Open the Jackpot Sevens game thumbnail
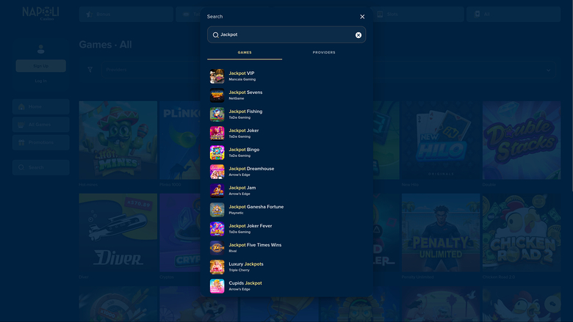The image size is (573, 322). coord(217,95)
